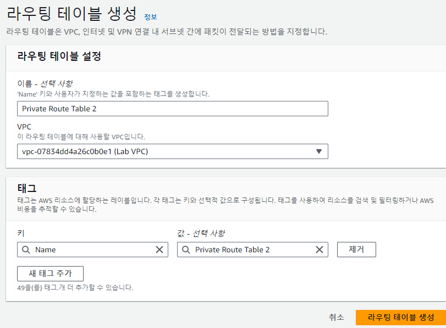
Task: Click the search icon in the key field
Action: [26, 250]
